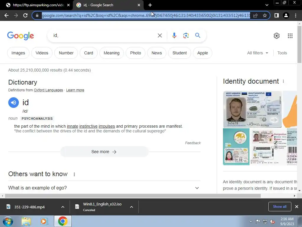Viewport: 302px width, 227px height.
Task: Open search Tools
Action: (x=282, y=53)
